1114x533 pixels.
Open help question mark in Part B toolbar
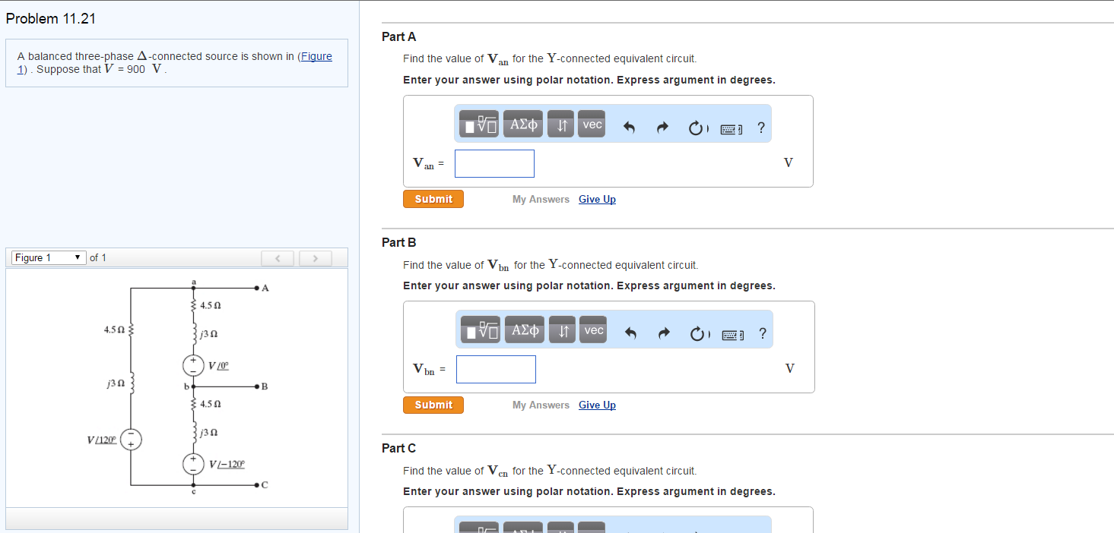coord(762,333)
